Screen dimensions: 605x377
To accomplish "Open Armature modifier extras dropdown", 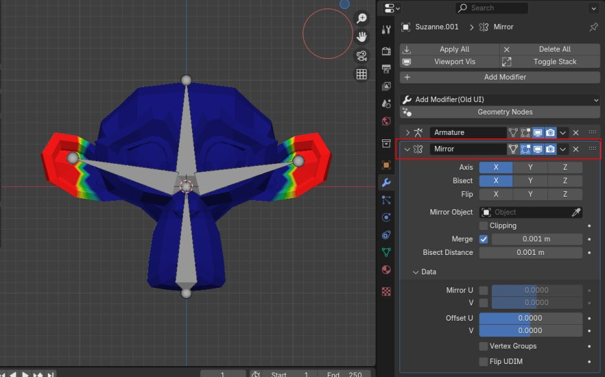I will click(x=563, y=132).
